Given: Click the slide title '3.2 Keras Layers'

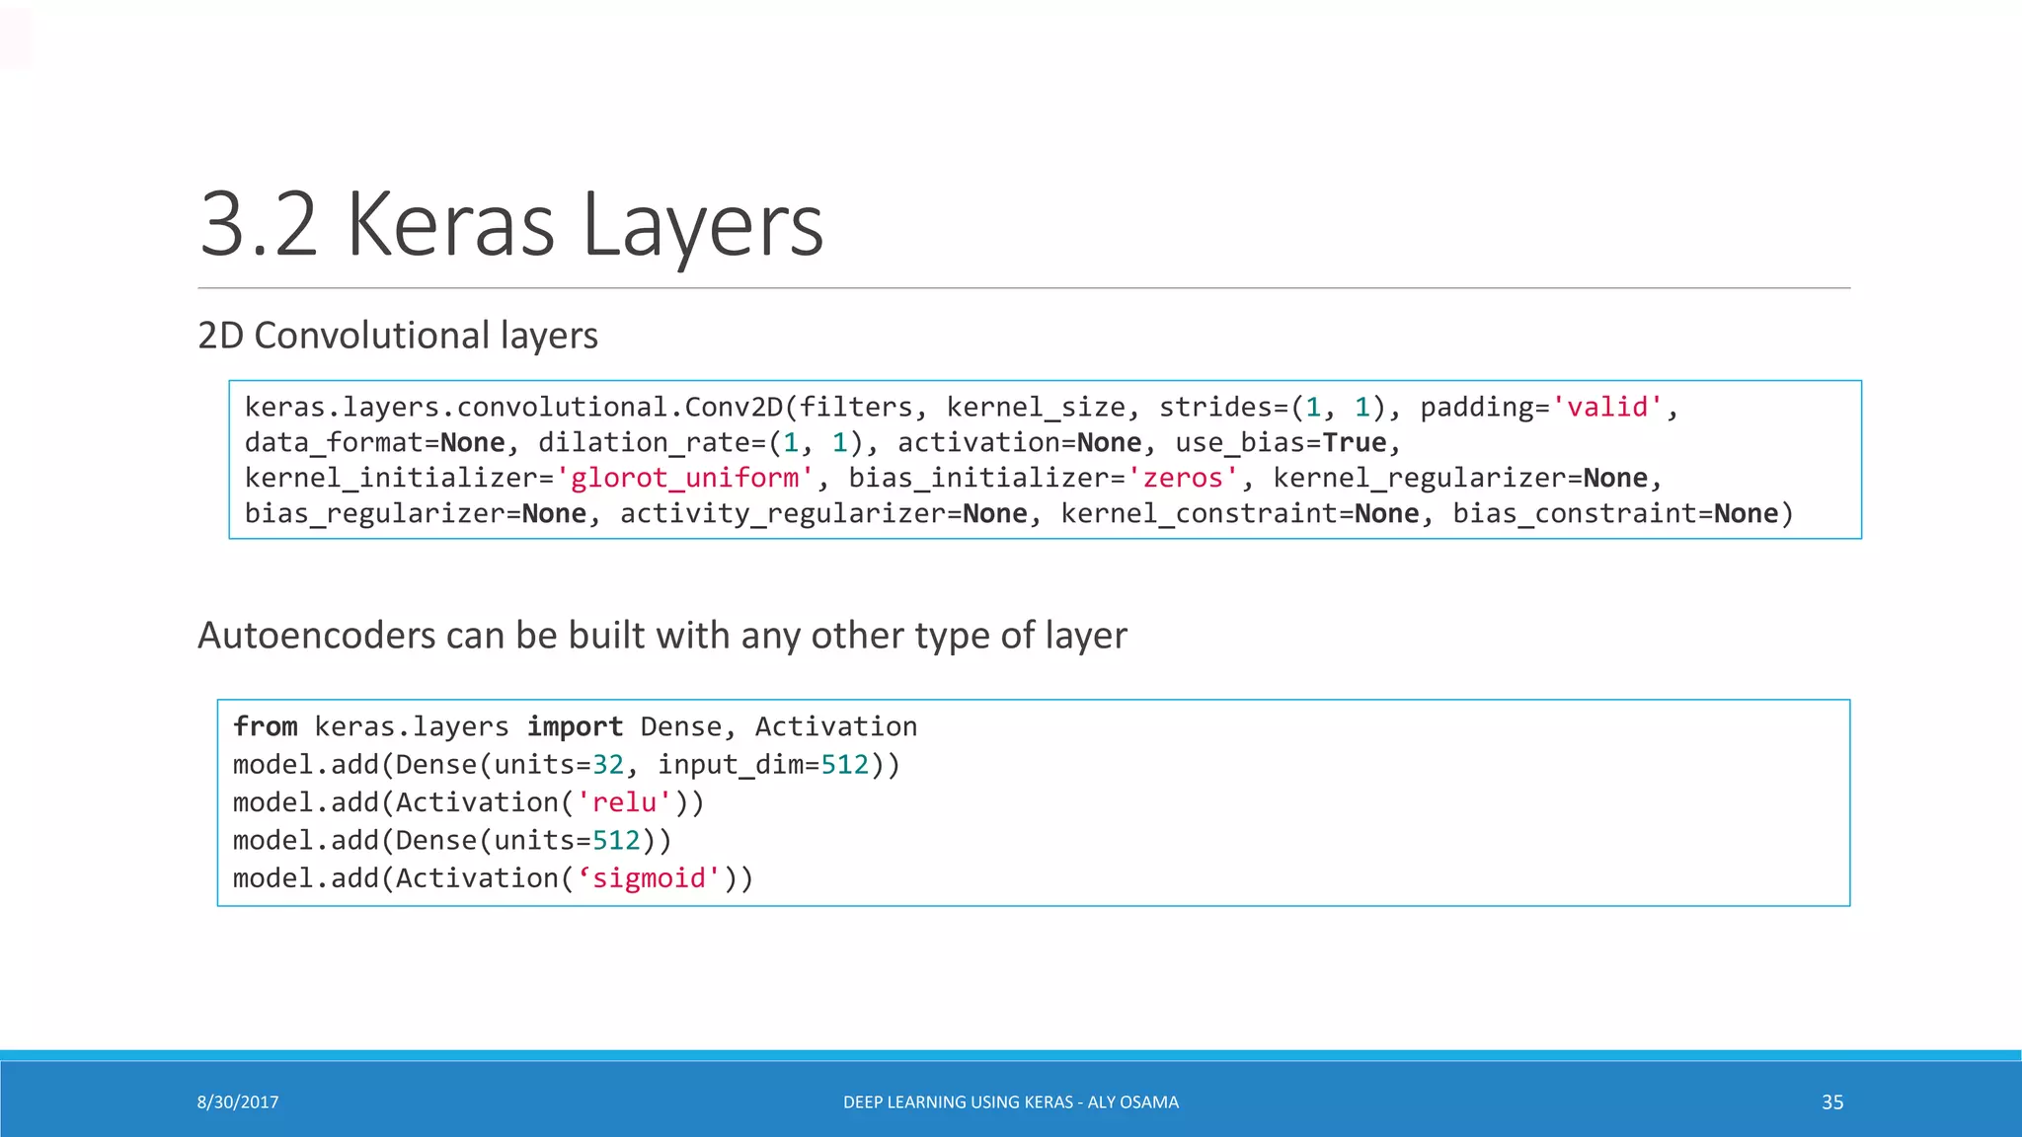Looking at the screenshot, I should 511,225.
